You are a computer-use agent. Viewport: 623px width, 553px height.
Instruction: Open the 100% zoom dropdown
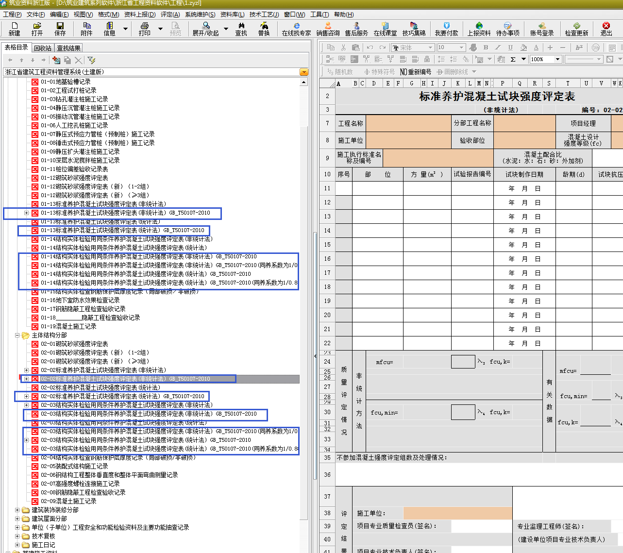click(557, 59)
